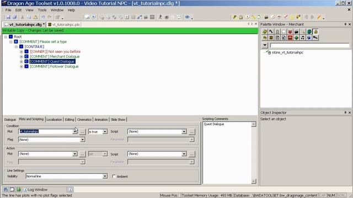Click the Undo arrow icon
The height and width of the screenshot is (198, 353).
[43, 17]
